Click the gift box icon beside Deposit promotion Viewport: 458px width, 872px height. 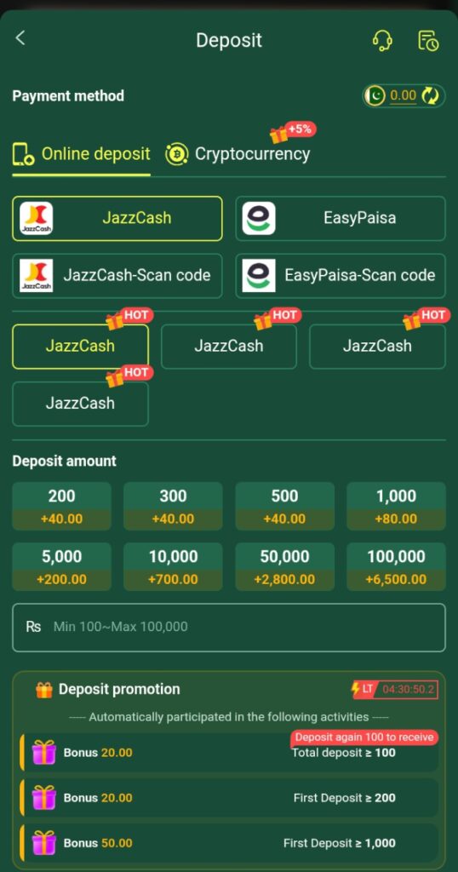tap(44, 690)
